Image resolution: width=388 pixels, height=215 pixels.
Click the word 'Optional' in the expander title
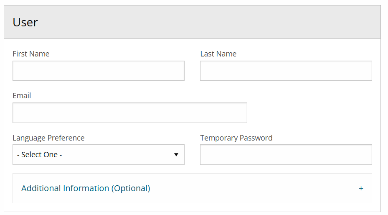[130, 188]
